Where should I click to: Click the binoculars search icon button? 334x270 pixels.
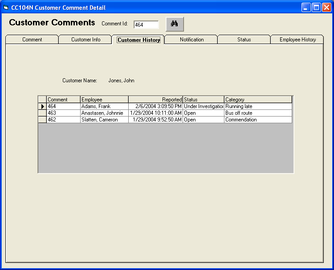(175, 24)
